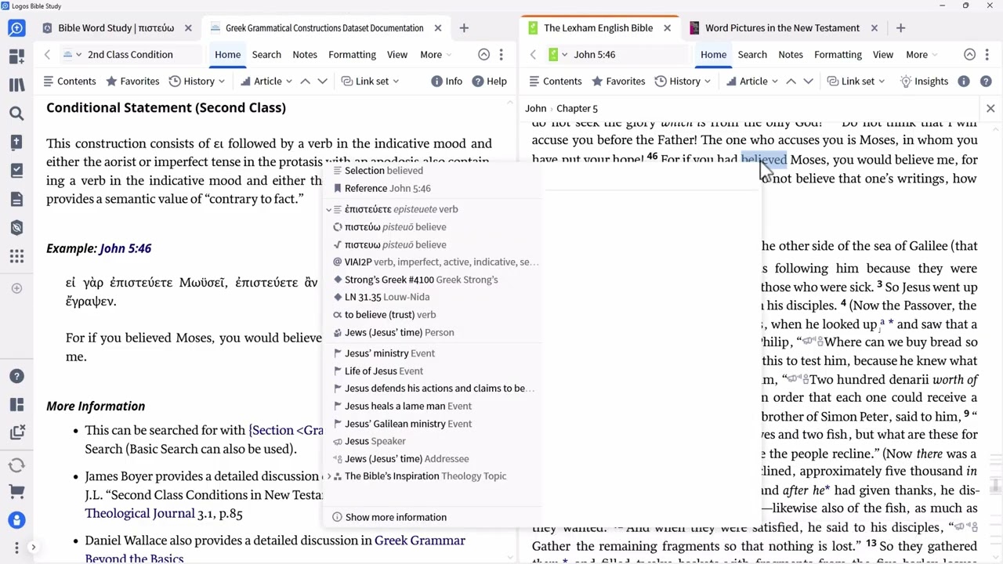Screen dimensions: 1003x564
Task: Open Link set dropdown in left panel
Action: (x=370, y=81)
